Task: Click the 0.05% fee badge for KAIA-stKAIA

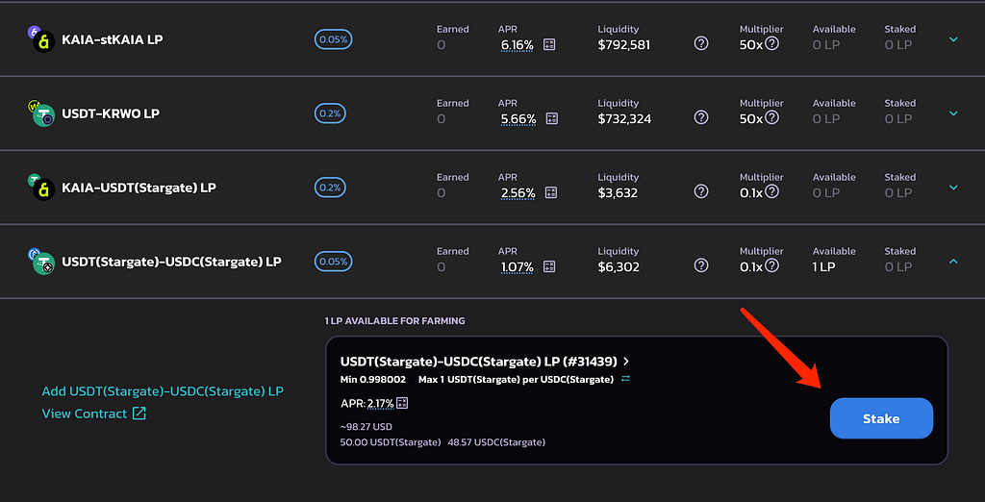Action: tap(334, 39)
